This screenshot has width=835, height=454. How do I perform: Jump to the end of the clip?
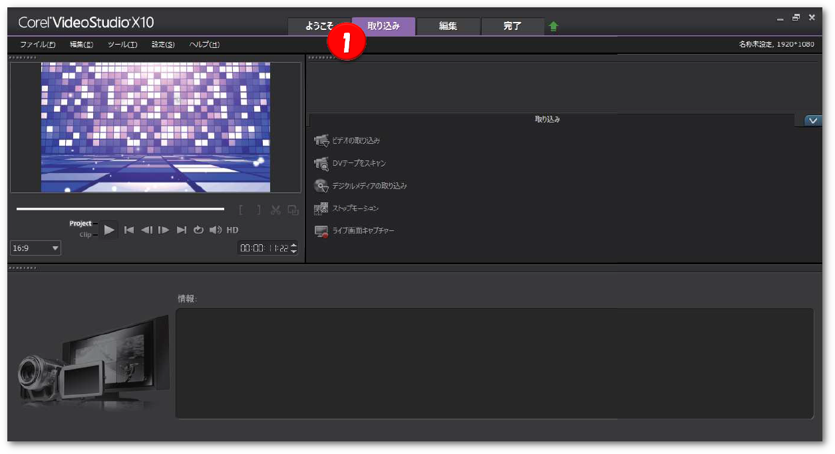point(182,230)
